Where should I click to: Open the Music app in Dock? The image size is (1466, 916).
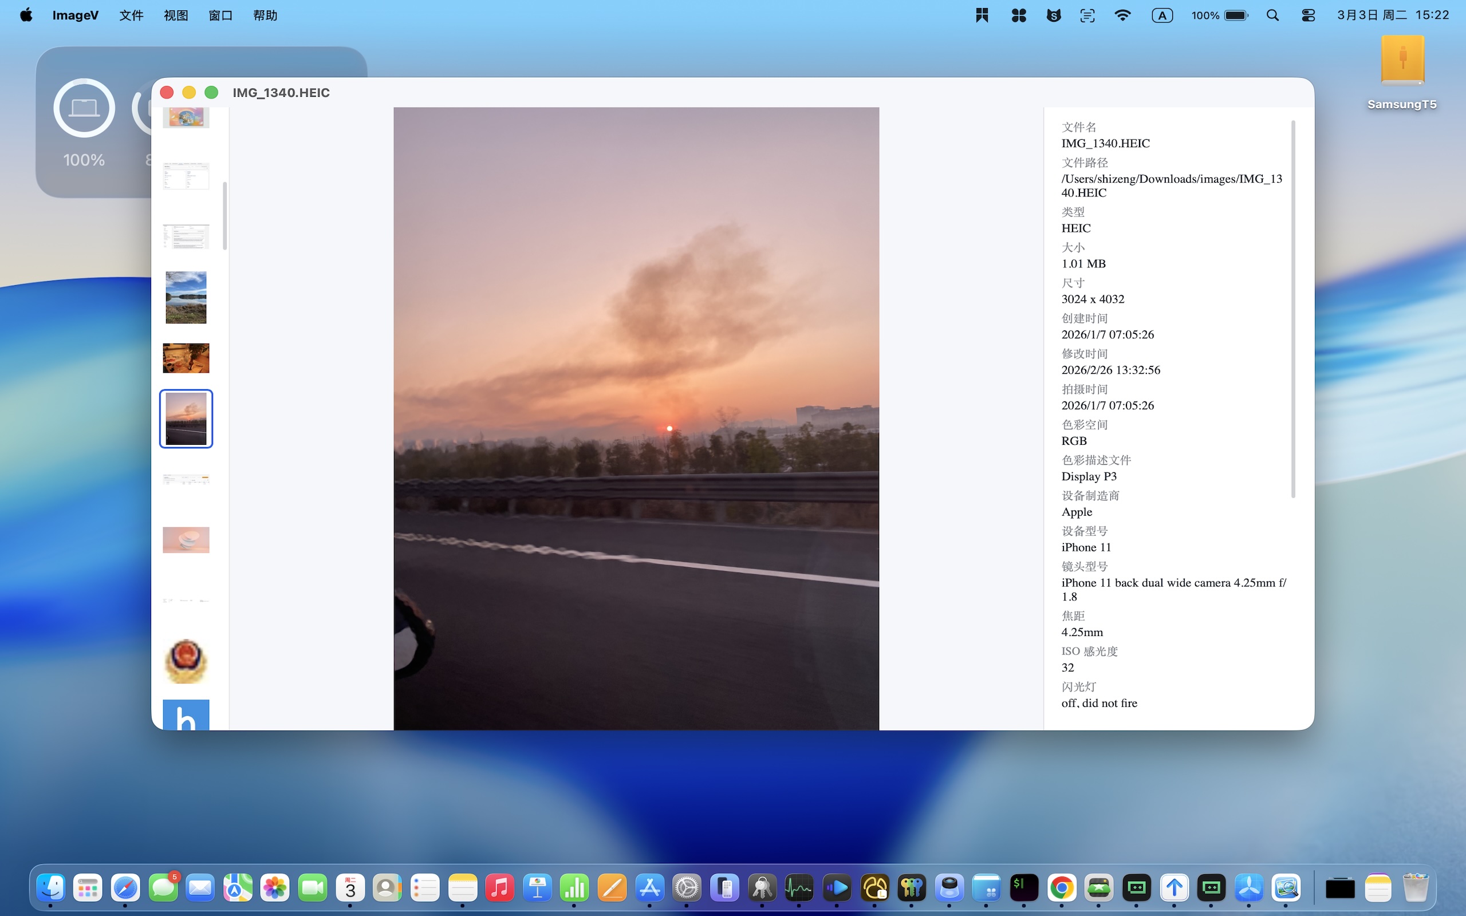pyautogui.click(x=500, y=888)
